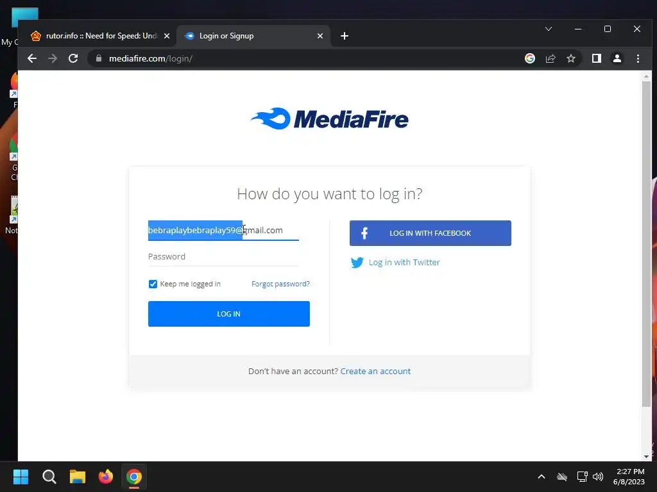
Task: Reload the MediaFire login page
Action: [x=73, y=58]
